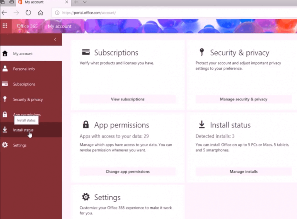
Task: Open the tab list dropdown chevron
Action: 85,2
